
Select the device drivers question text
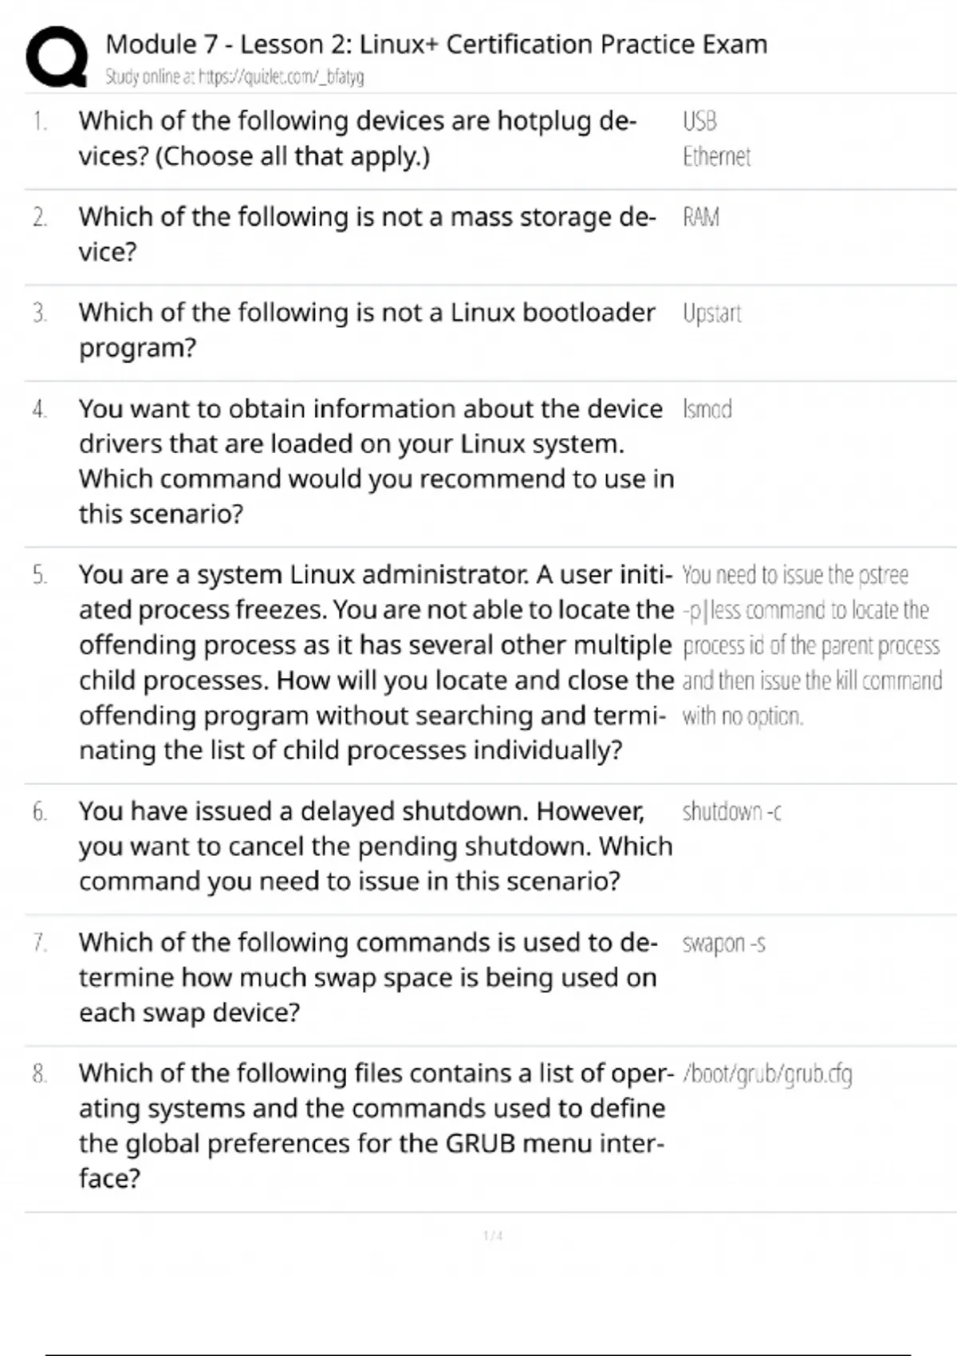[376, 461]
